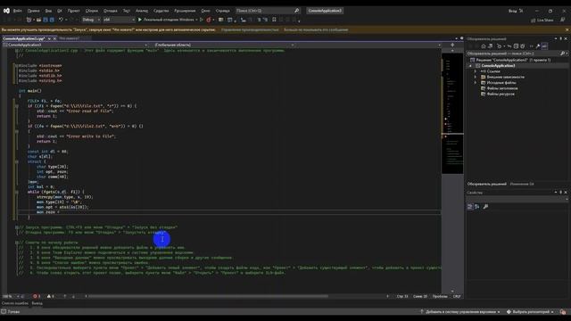Click the Undo toolbar icon
Image resolution: width=571 pixels, height=321 pixels.
tap(61, 20)
